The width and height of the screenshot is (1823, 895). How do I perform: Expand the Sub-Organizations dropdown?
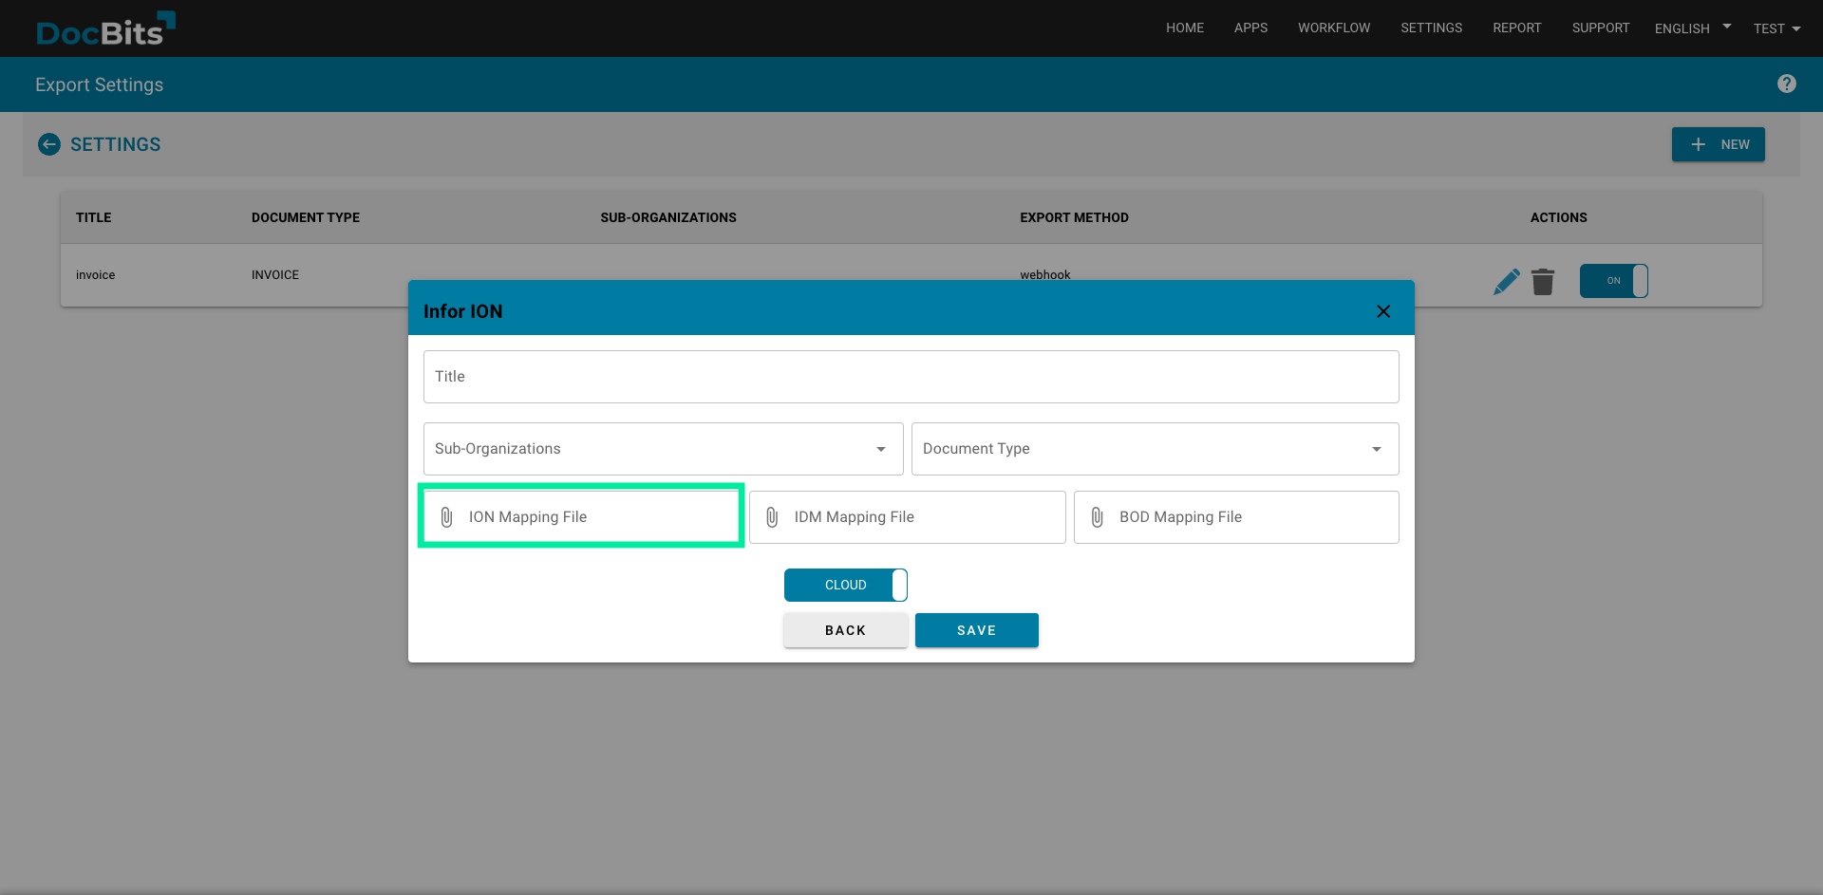[881, 449]
